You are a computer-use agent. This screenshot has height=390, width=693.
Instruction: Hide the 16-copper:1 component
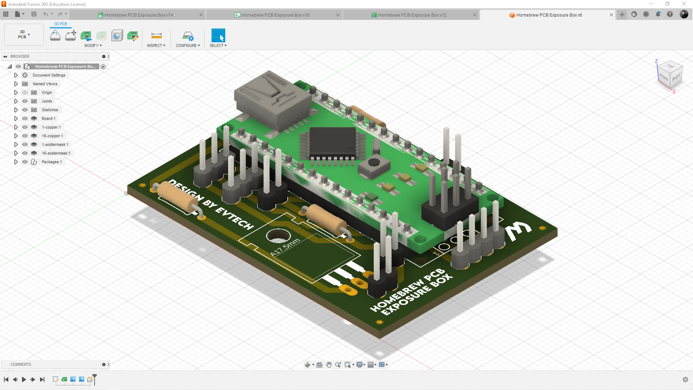(x=25, y=136)
